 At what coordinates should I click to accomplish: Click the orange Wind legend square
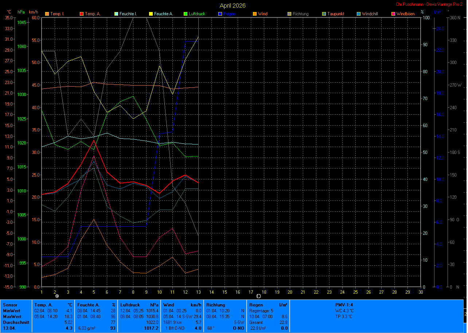[x=255, y=14]
